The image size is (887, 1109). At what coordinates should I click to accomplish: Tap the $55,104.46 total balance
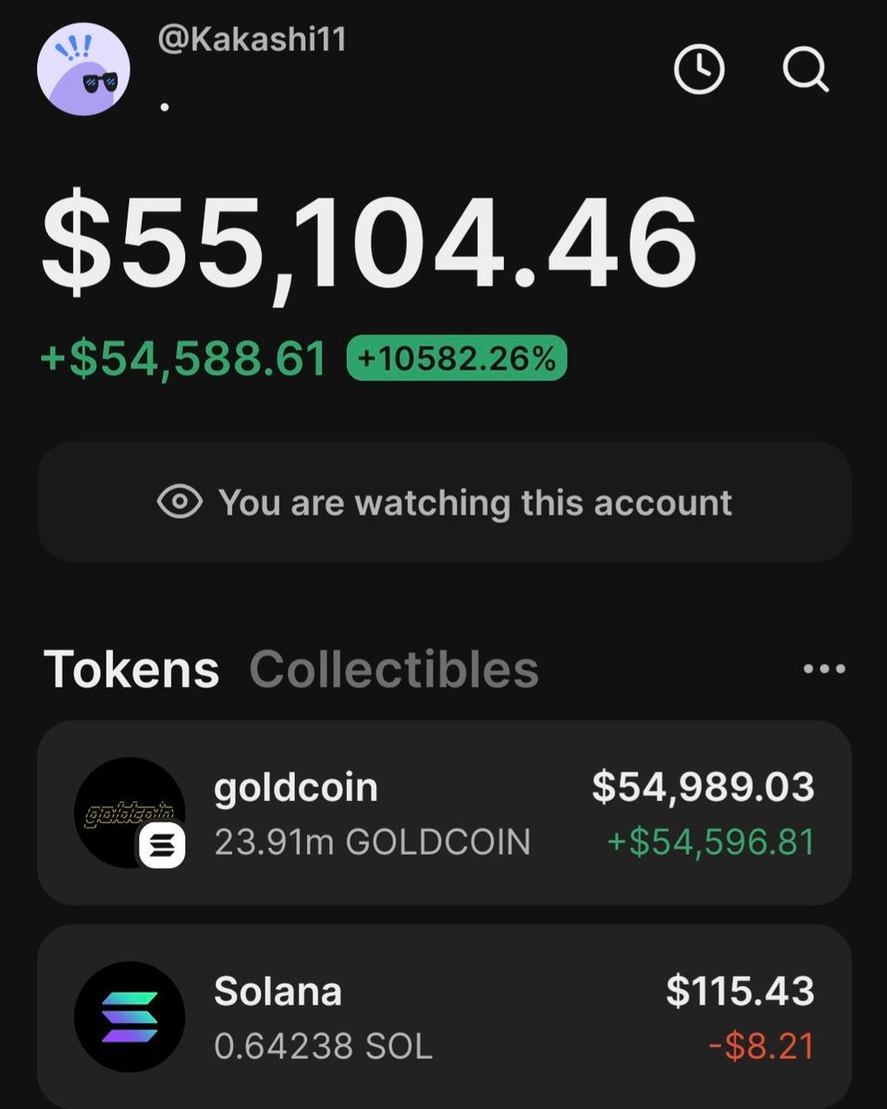tap(368, 243)
